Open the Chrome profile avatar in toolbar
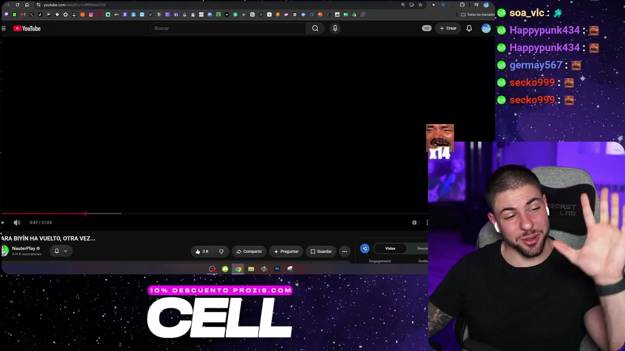Viewport: 625px width, 351px height. pos(486,5)
